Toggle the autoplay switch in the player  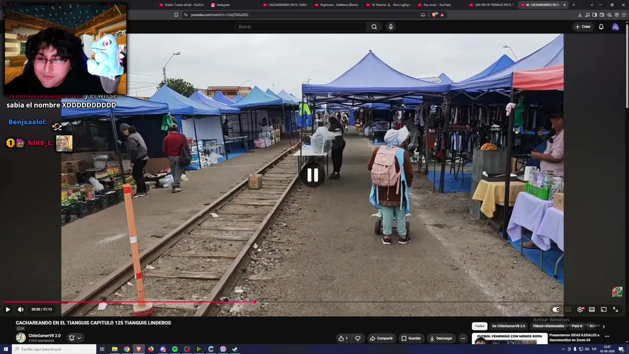coord(556,310)
